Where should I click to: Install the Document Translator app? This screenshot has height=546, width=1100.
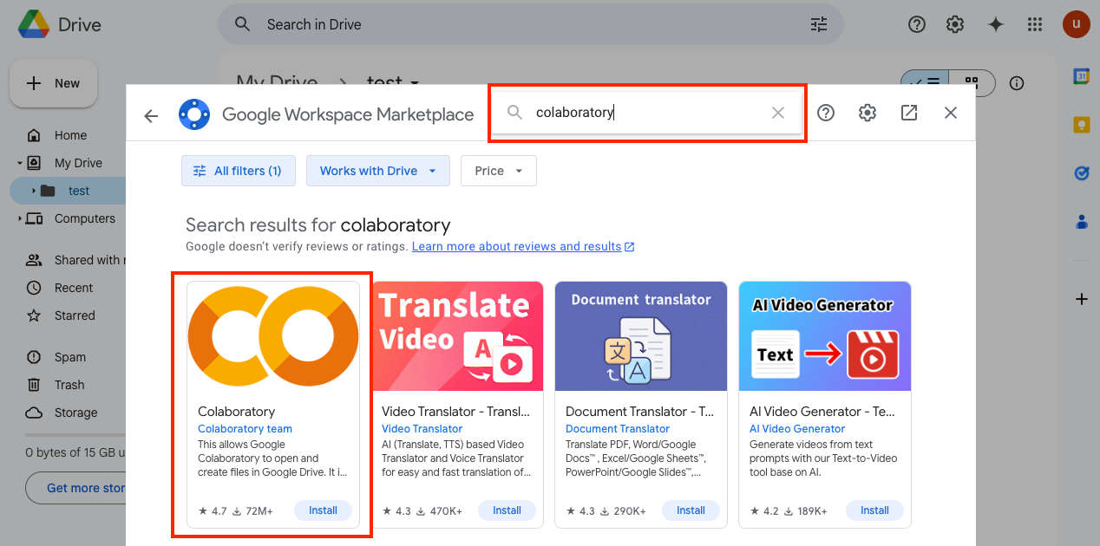(691, 510)
